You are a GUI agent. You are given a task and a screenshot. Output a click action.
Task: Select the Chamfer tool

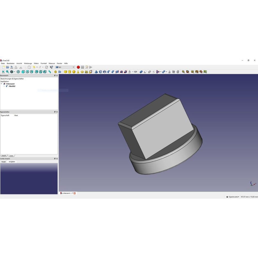pyautogui.click(x=113, y=72)
